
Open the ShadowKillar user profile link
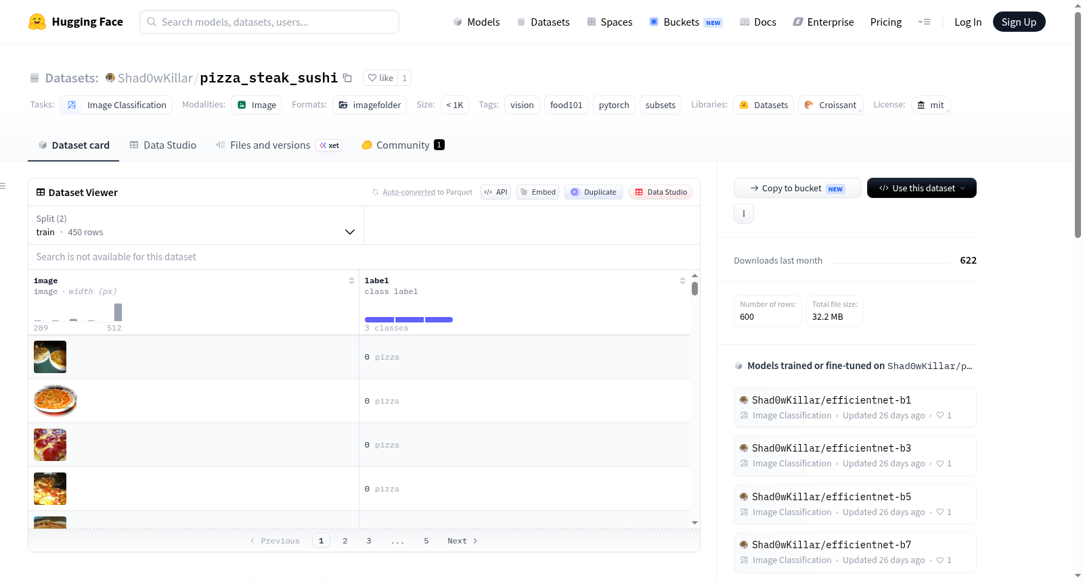155,78
